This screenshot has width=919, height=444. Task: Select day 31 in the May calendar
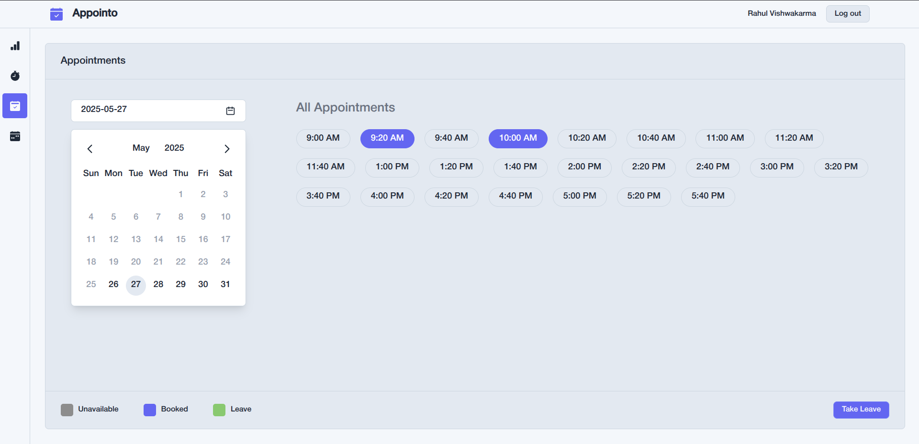[x=225, y=284]
